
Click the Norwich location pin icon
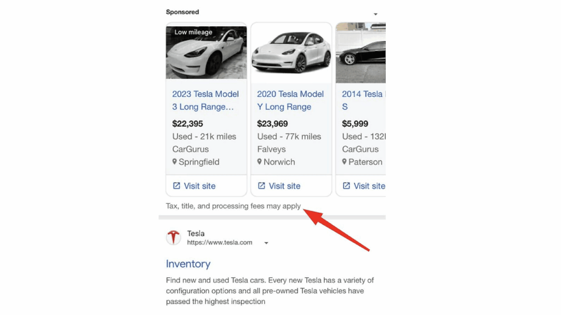(x=260, y=162)
